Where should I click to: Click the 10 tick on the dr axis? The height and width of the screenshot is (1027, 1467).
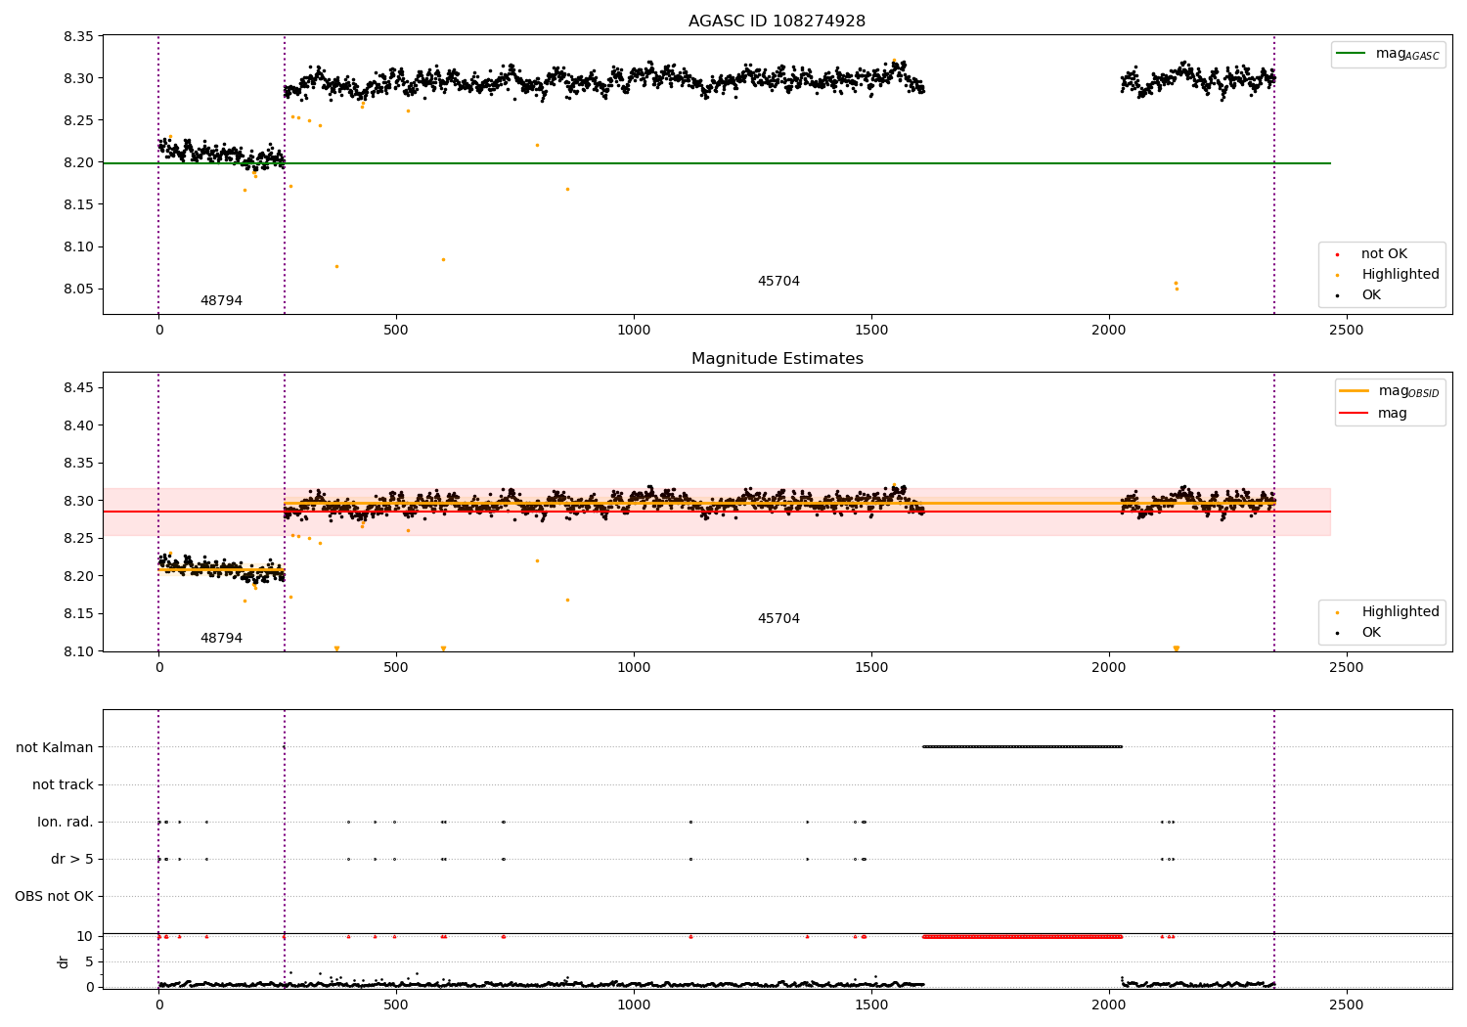click(x=84, y=936)
